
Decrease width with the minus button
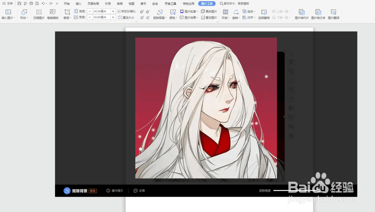point(90,17)
